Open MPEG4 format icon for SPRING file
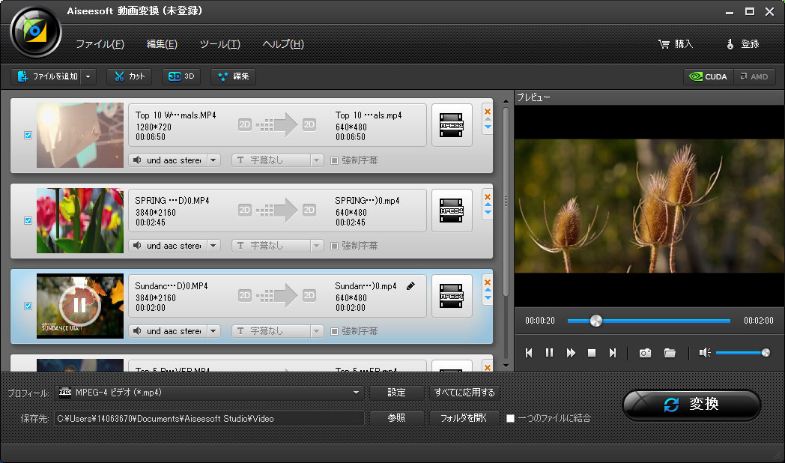This screenshot has height=463, width=785. click(x=452, y=211)
